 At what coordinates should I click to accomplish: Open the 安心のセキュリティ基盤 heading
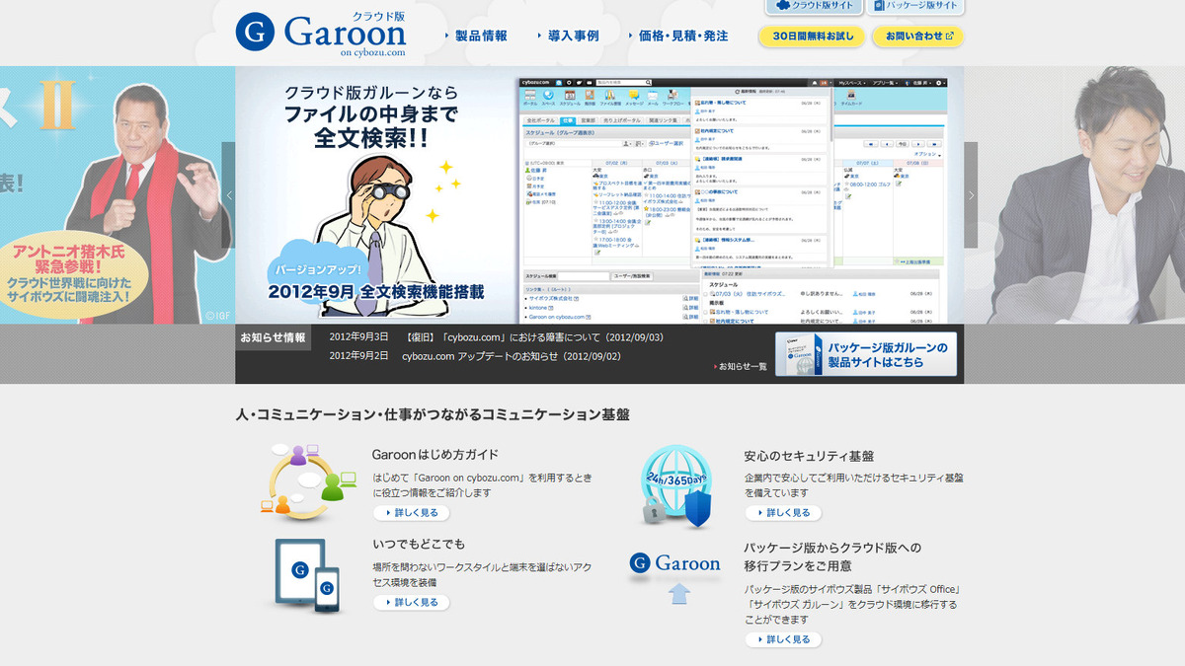pos(809,456)
